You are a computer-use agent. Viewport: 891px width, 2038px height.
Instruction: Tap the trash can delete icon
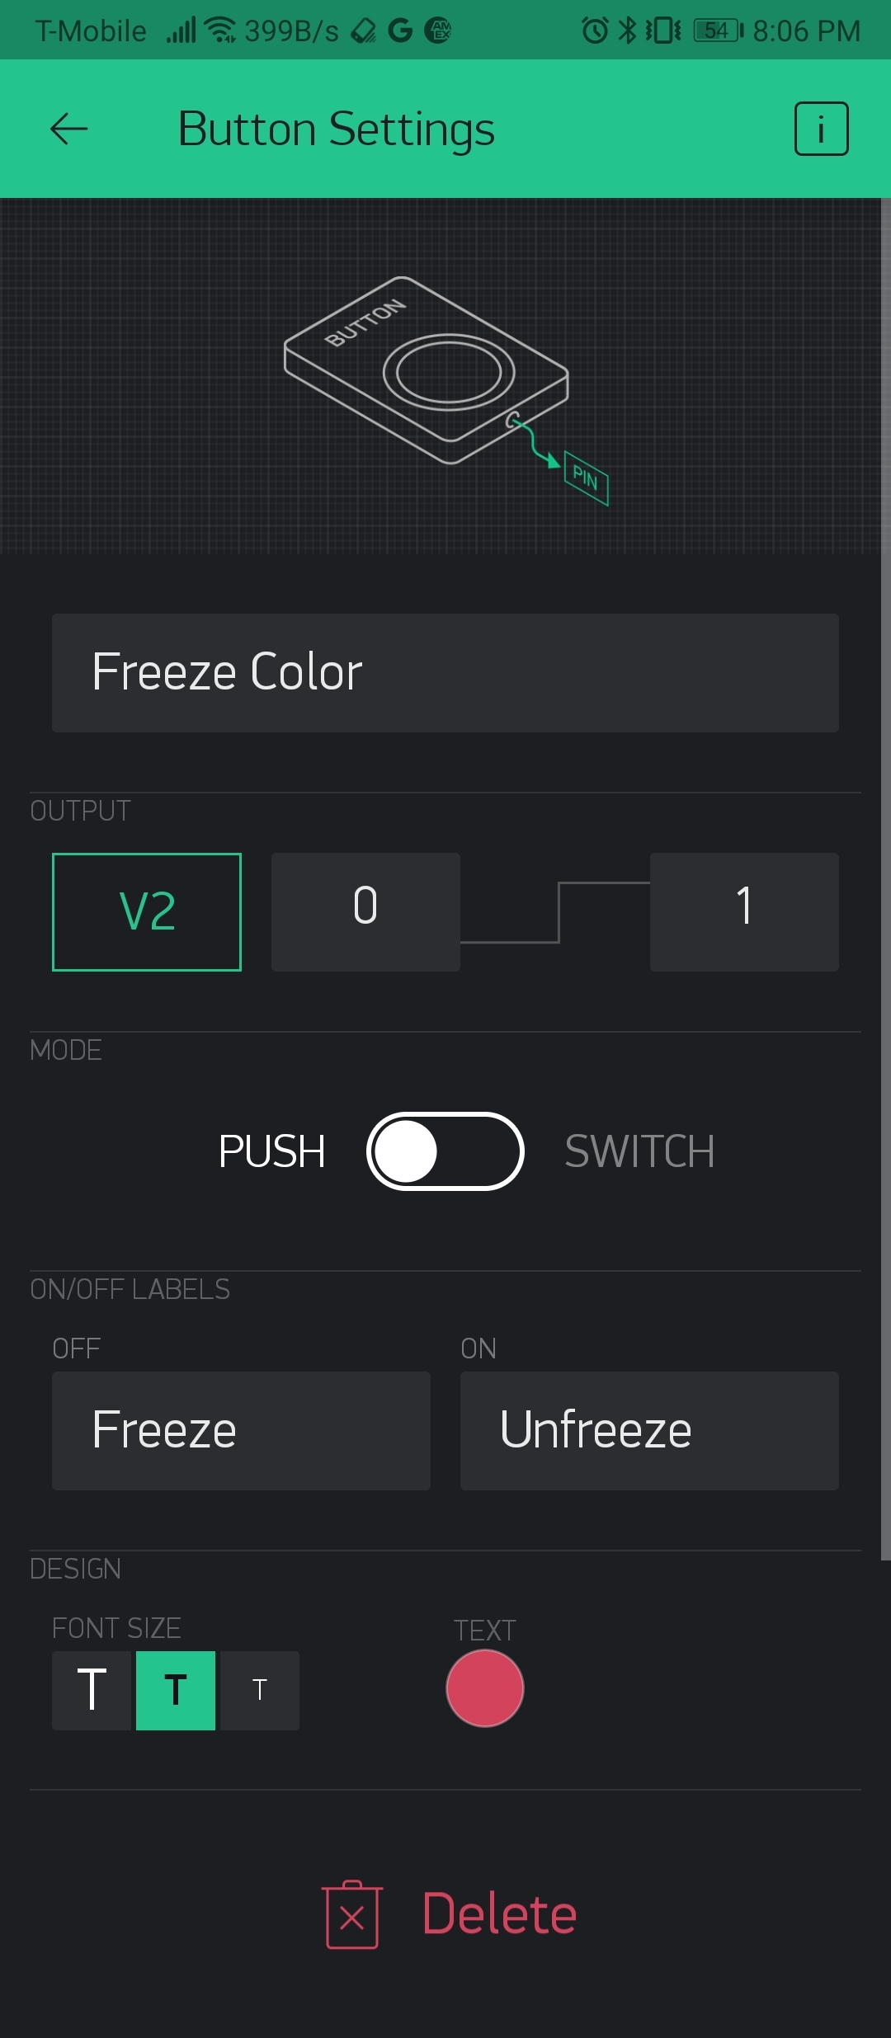tap(352, 1914)
